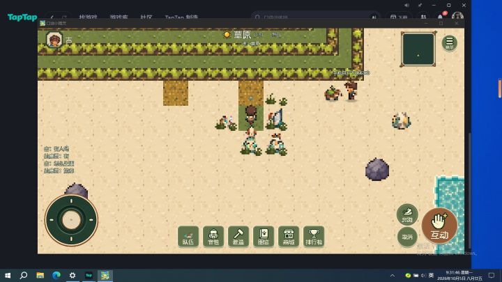Open the hammer crafting button
Viewport: 502px width, 282px height.
pyautogui.click(x=238, y=237)
